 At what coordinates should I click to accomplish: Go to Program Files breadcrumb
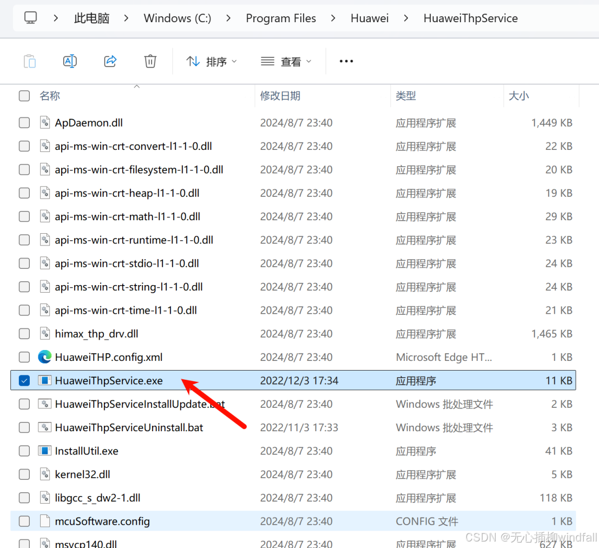(281, 18)
